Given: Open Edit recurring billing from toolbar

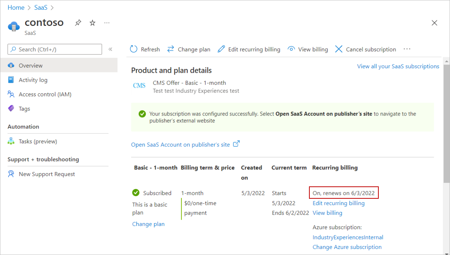Looking at the screenshot, I should pos(249,49).
